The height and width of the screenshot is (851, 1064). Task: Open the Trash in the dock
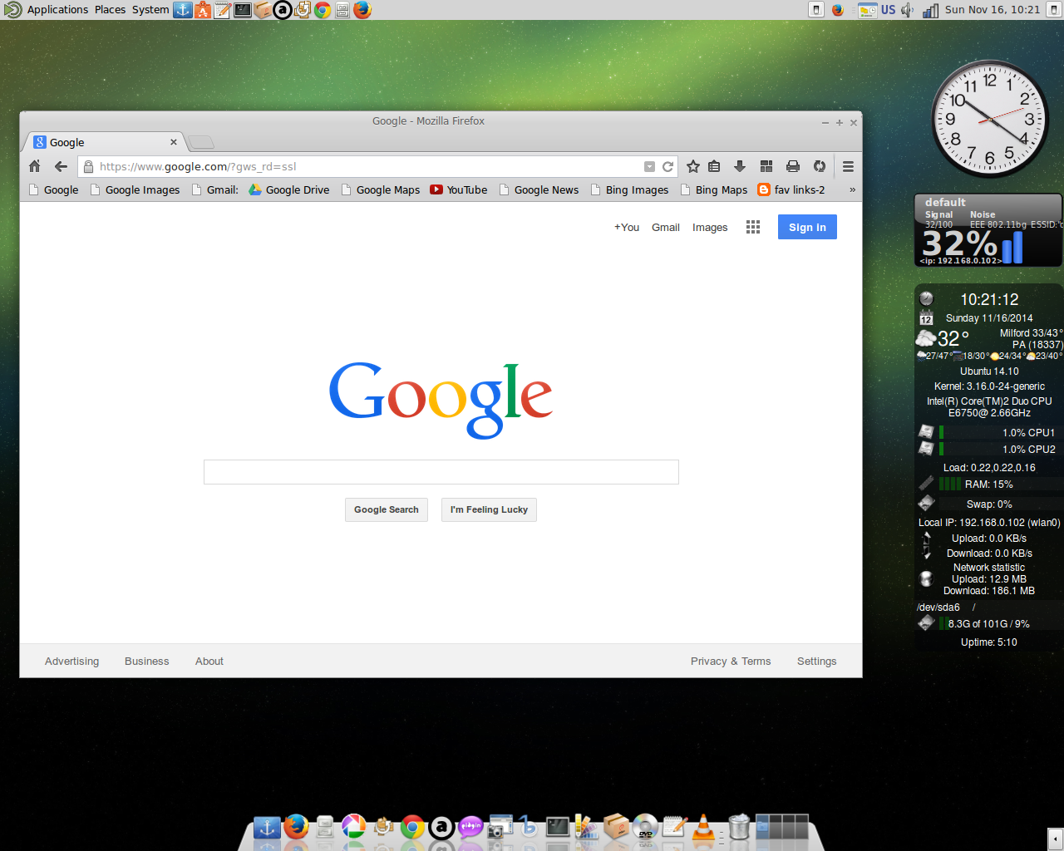[739, 827]
